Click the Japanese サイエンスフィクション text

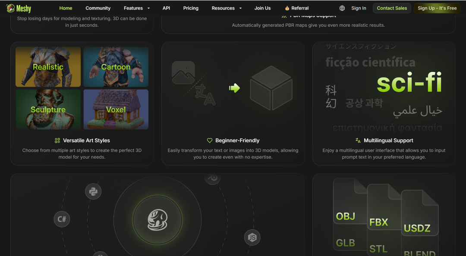(361, 46)
